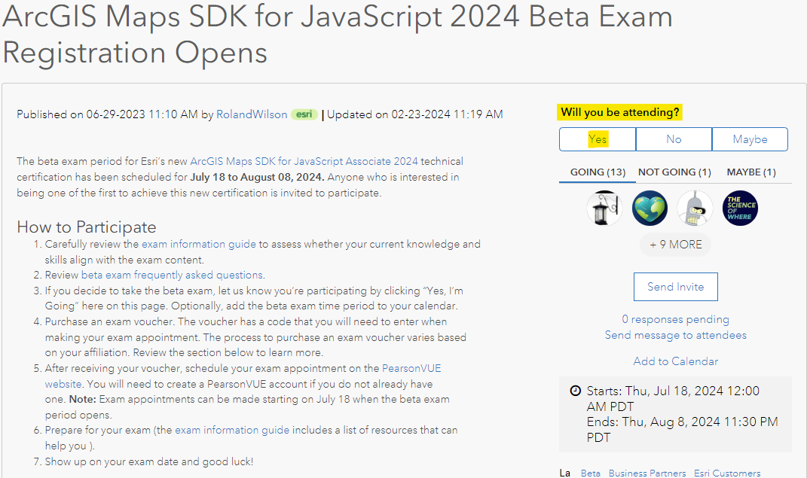This screenshot has height=478, width=807.
Task: Click the heart-shaped Earth avatar
Action: [x=650, y=208]
